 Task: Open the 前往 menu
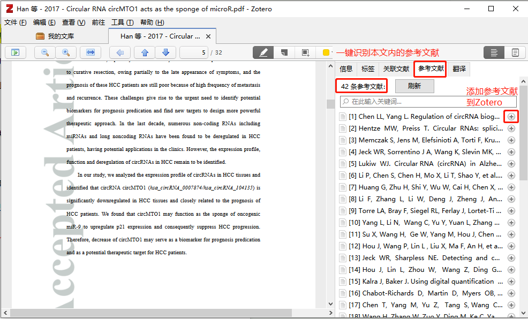(x=99, y=22)
